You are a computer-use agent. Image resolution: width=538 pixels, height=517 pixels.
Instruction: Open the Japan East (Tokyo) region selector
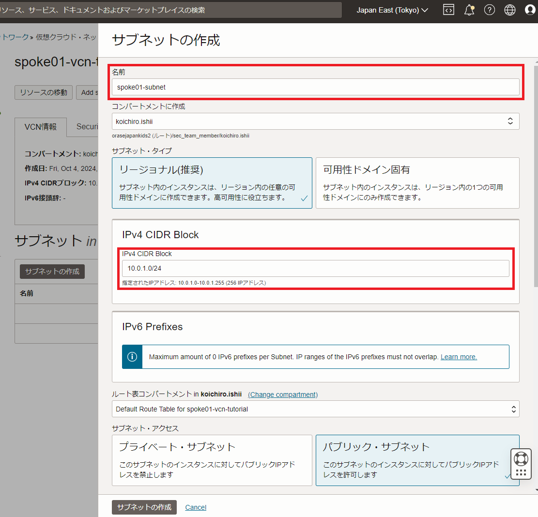click(x=391, y=10)
